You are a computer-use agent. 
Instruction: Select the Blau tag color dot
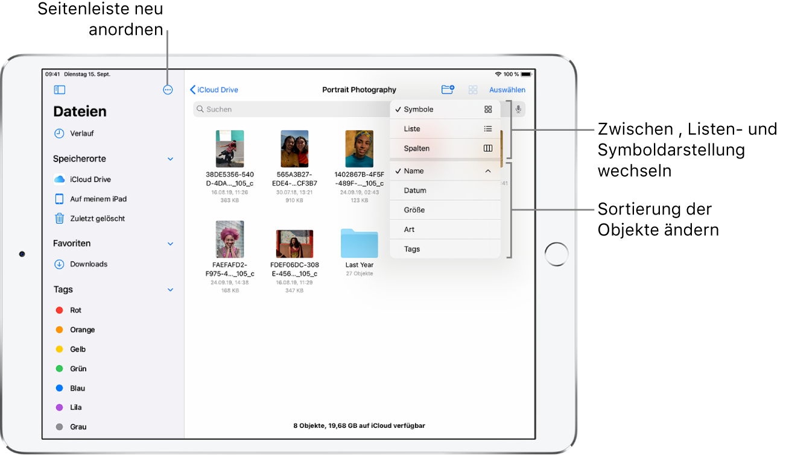click(59, 388)
